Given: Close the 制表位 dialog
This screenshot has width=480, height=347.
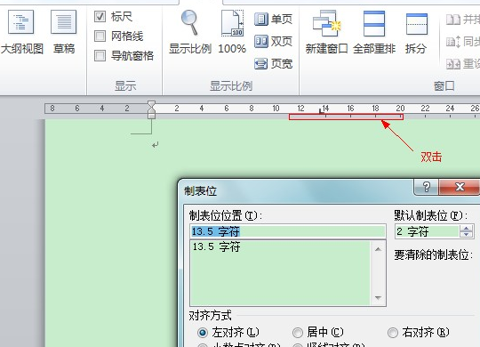Looking at the screenshot, I should pos(460,187).
